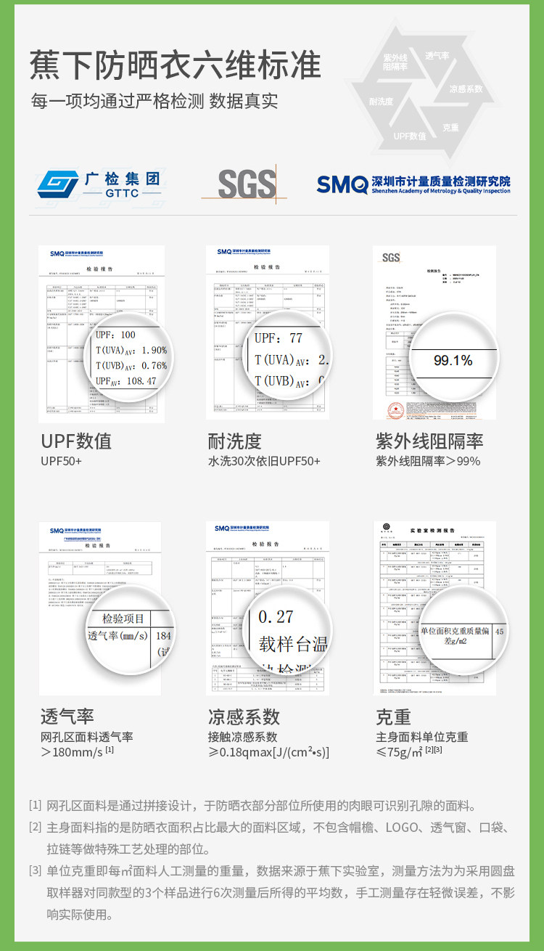544x951 pixels.
Task: Click the 蕉下防晒衣六维标准 main title
Action: pyautogui.click(x=175, y=66)
